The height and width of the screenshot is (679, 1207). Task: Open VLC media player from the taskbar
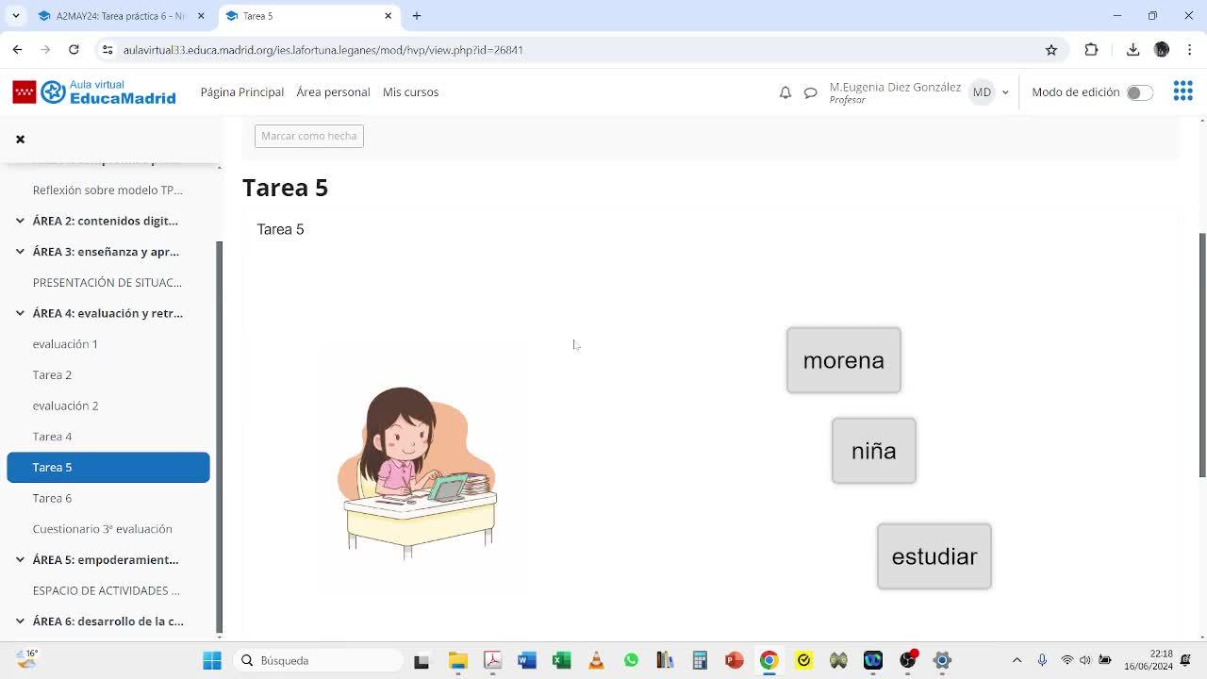pyautogui.click(x=596, y=660)
